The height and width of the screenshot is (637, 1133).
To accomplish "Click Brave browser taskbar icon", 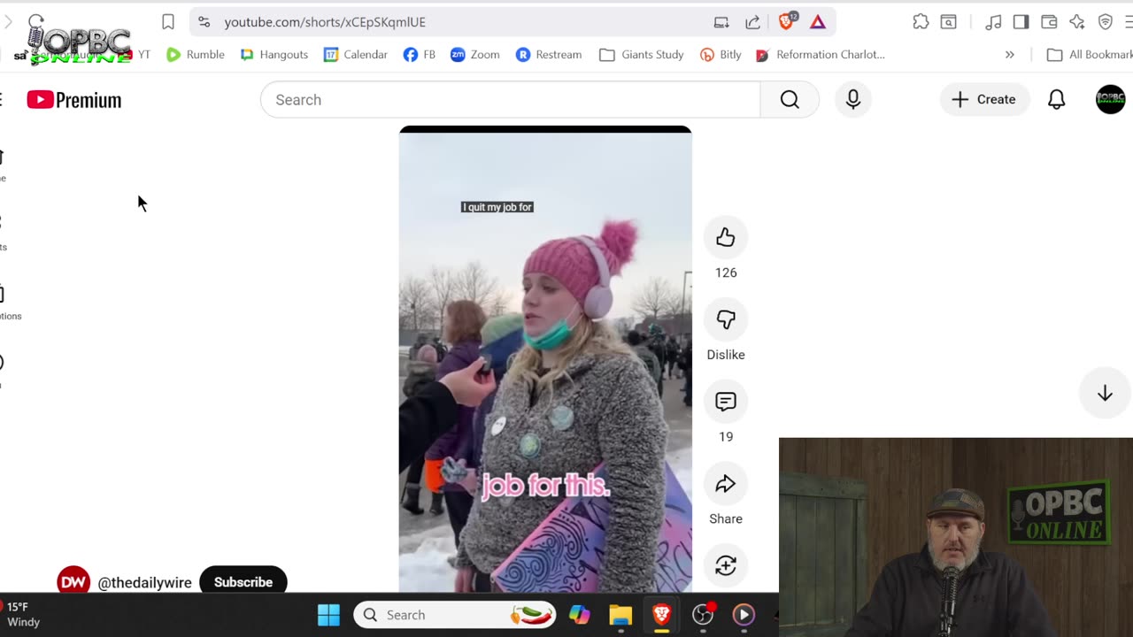I will pos(661,615).
